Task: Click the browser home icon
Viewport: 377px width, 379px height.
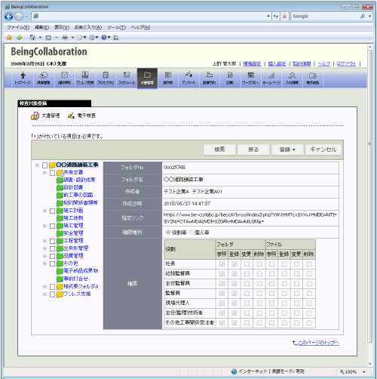Action: (x=32, y=38)
